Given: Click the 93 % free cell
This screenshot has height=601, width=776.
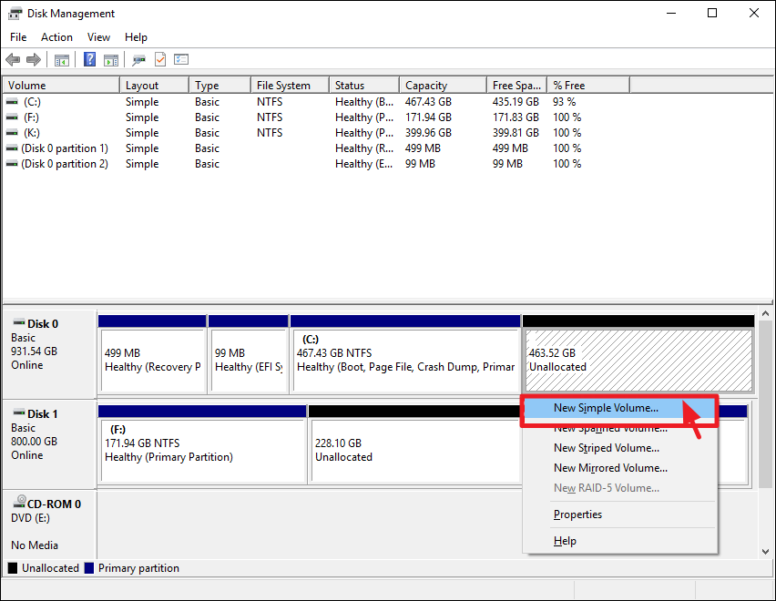Looking at the screenshot, I should (564, 102).
